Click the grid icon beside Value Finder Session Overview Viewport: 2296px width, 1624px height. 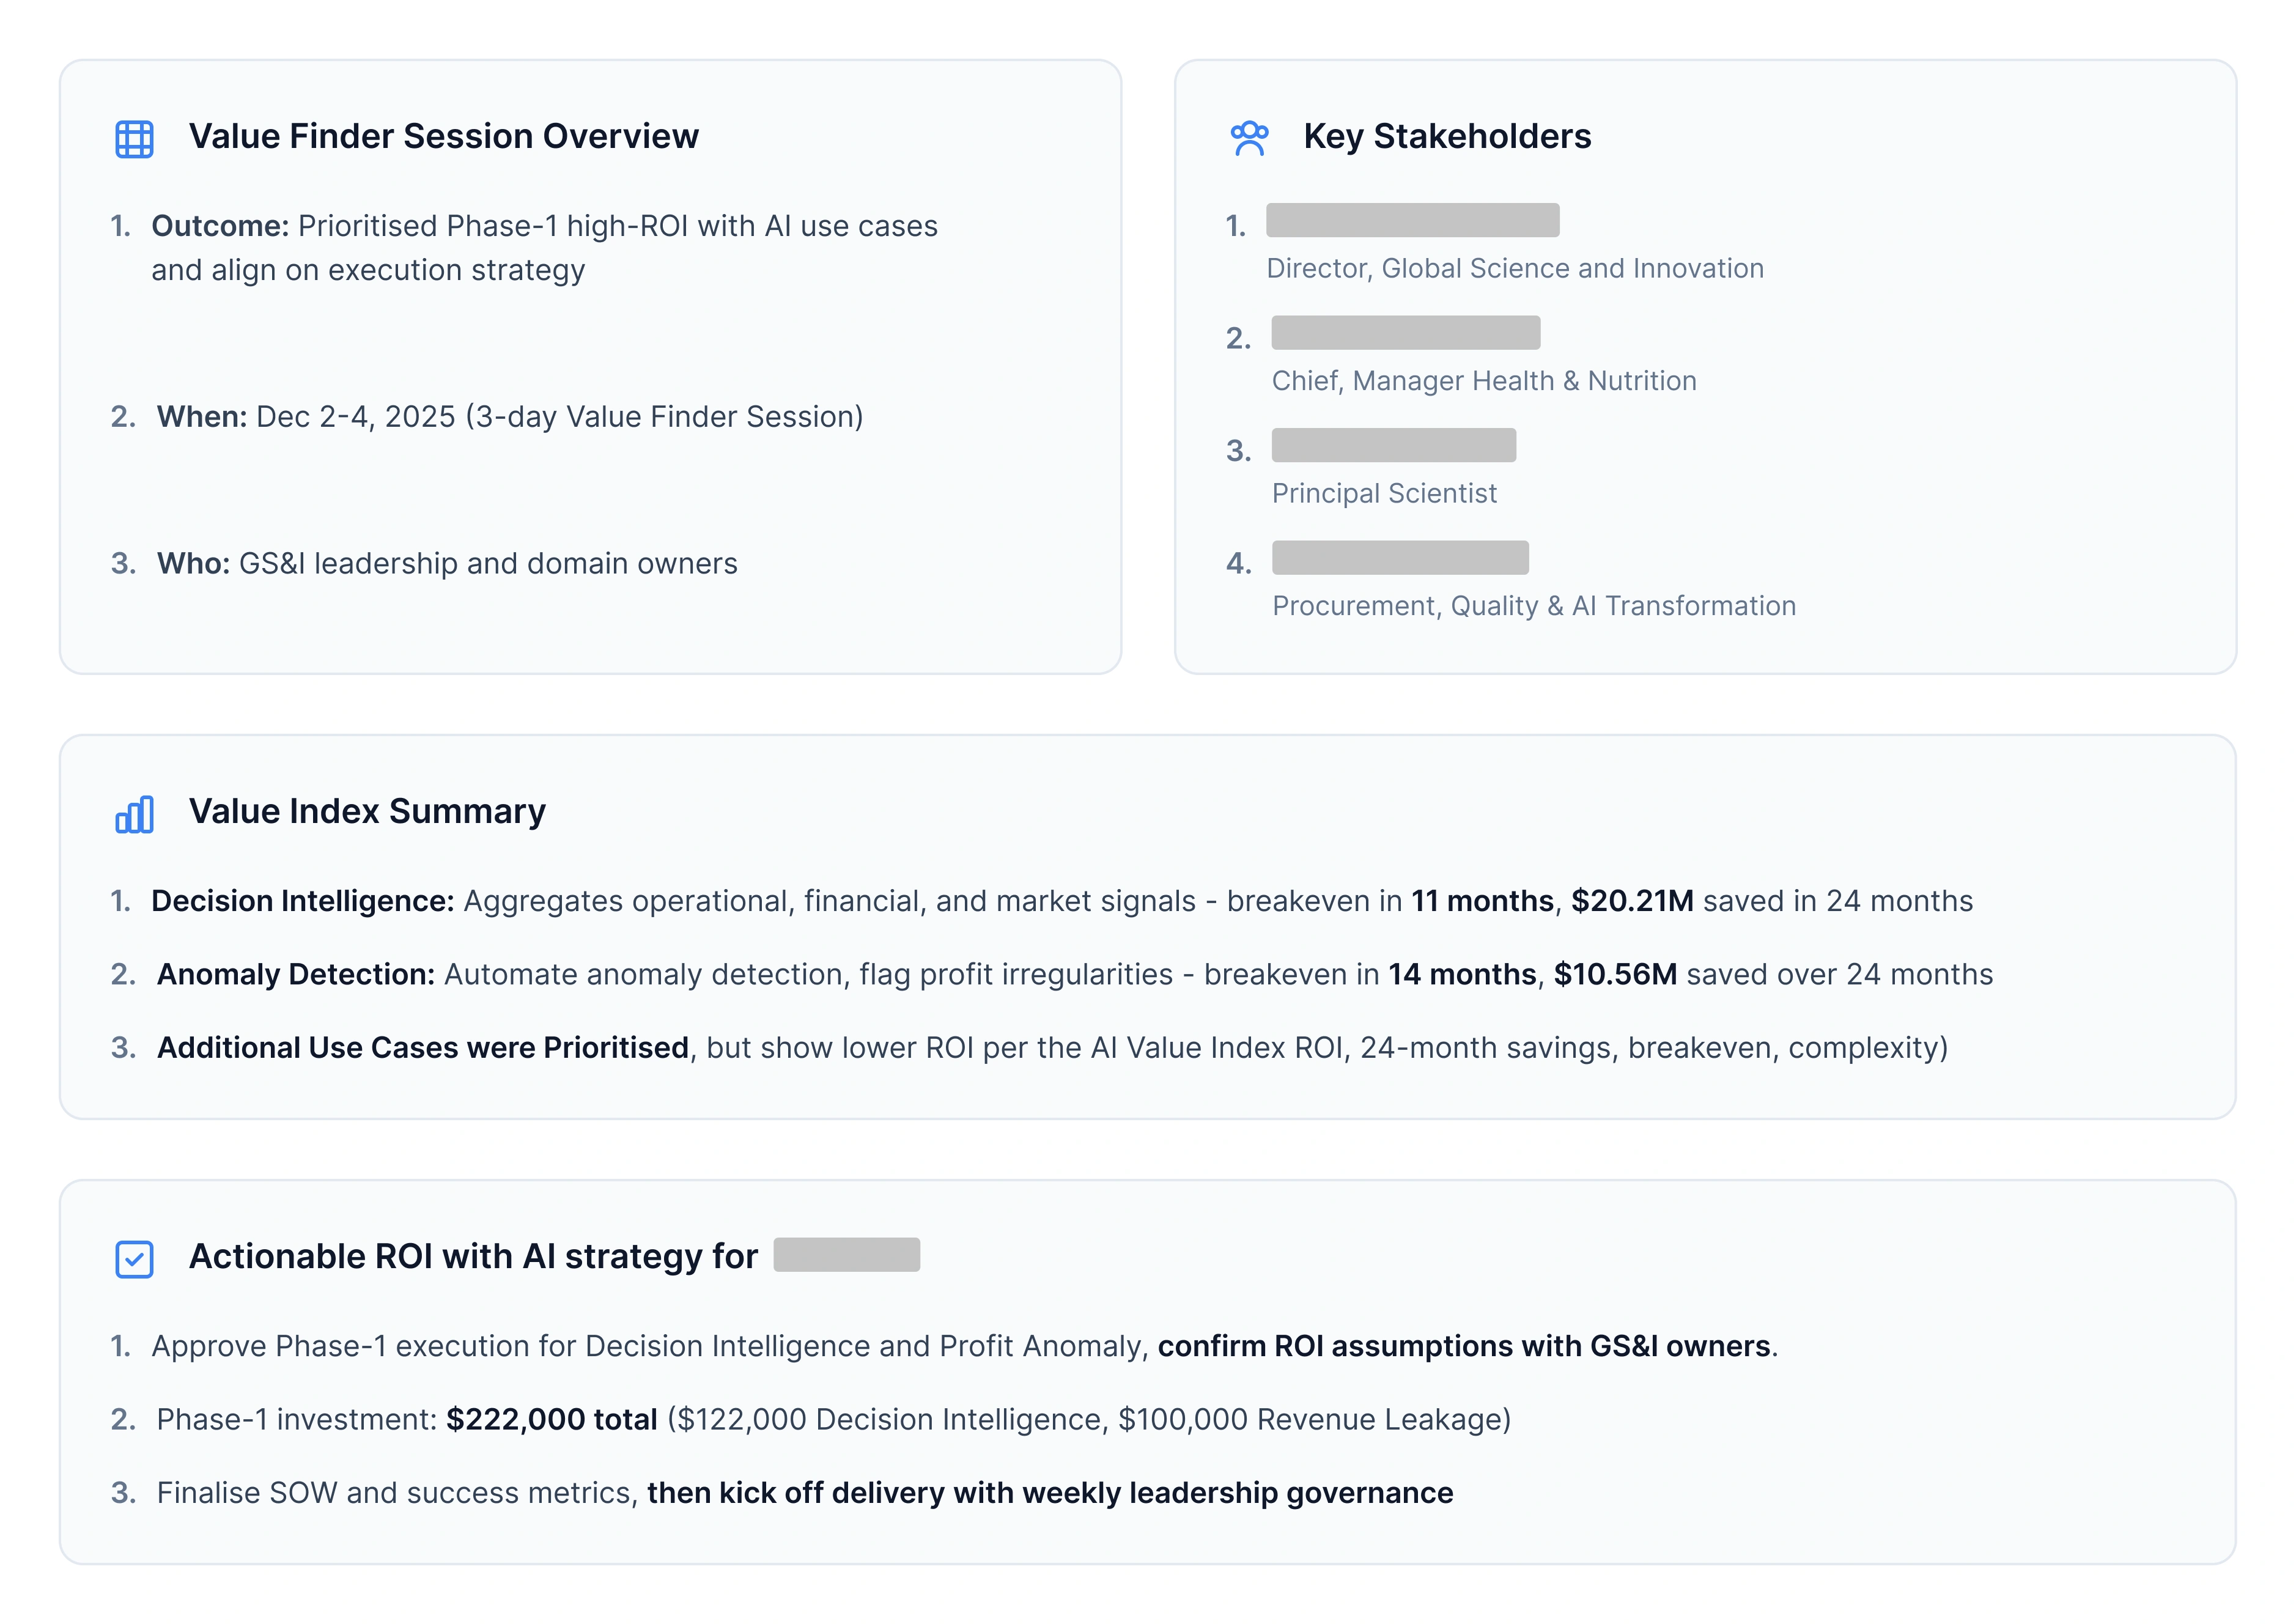pos(134,139)
